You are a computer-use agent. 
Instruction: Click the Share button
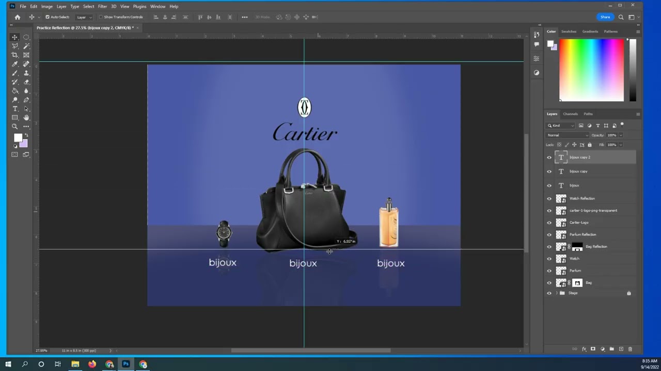pos(605,17)
